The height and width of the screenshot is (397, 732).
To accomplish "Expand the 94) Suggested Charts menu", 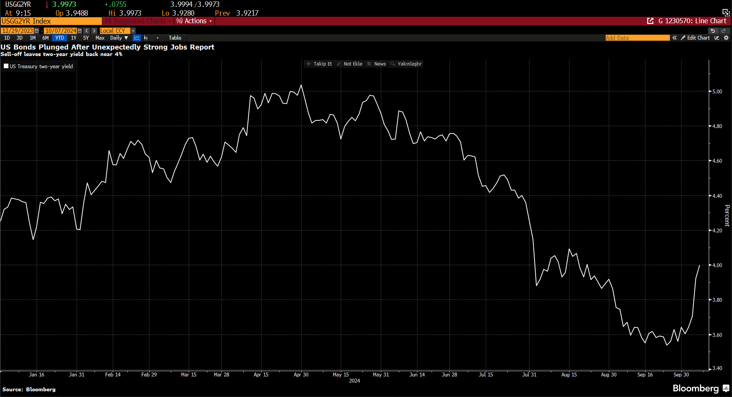I will (x=138, y=21).
